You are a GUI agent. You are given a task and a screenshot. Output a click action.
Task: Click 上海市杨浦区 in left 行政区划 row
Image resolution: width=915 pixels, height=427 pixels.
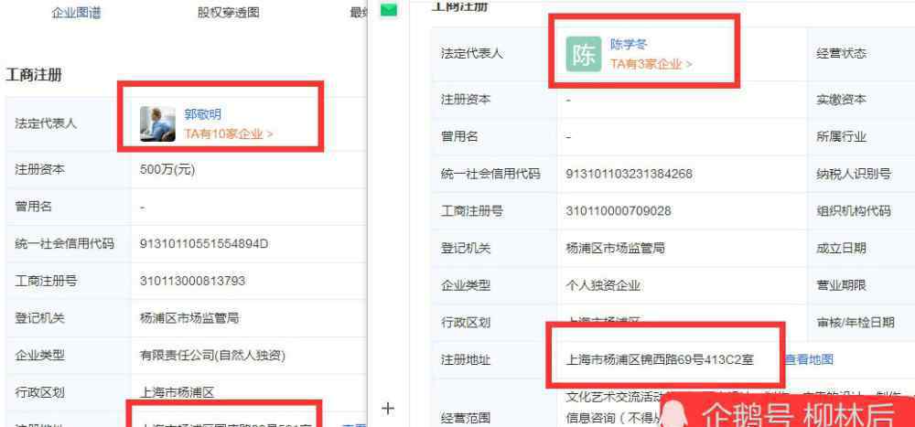(x=177, y=392)
